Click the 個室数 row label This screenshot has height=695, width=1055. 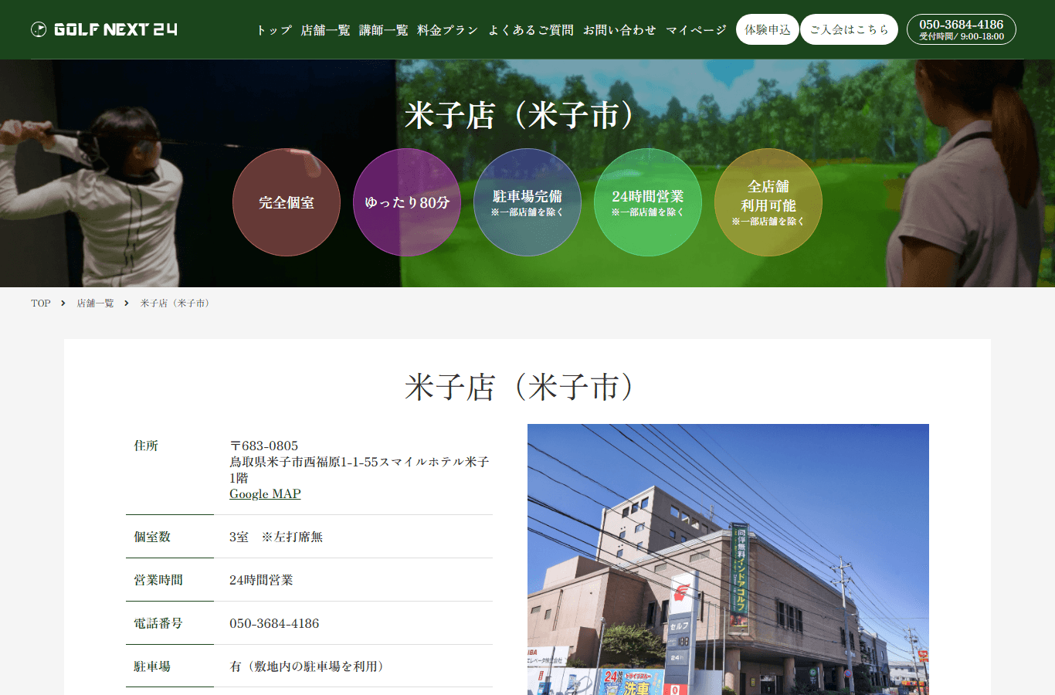click(x=152, y=537)
